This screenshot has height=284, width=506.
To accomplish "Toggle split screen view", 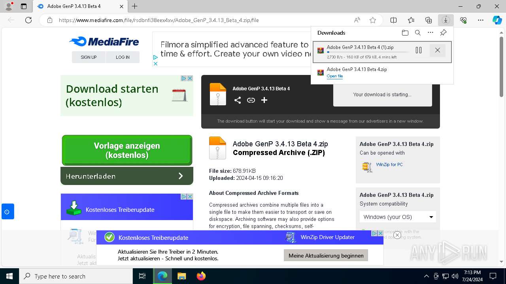I will point(393,20).
